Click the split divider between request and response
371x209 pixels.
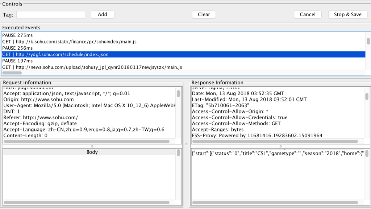coord(186,144)
